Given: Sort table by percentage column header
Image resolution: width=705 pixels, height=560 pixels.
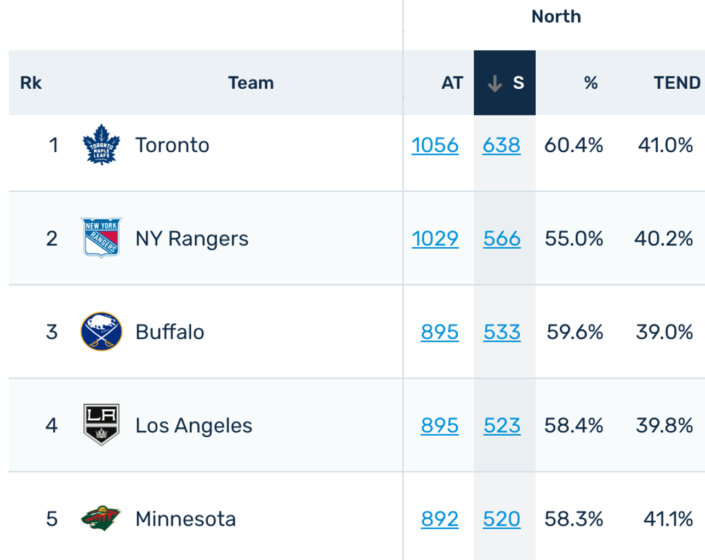Looking at the screenshot, I should point(590,83).
